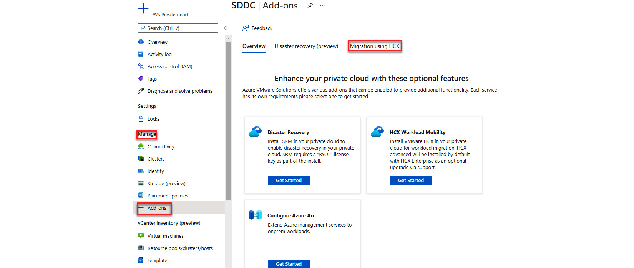Screen dimensions: 634x268
Task: Click the Manage section heading
Action: [x=147, y=134]
